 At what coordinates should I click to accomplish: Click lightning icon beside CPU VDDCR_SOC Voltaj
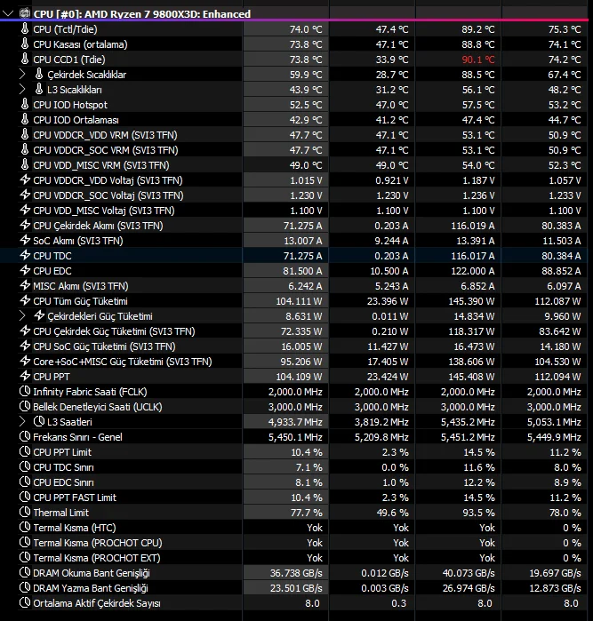[25, 195]
